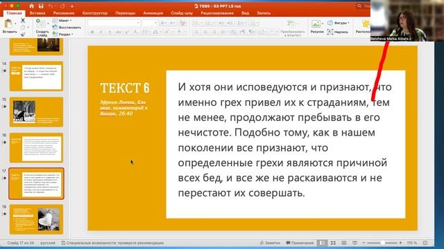Select slide 18 thumbnail with the heart photo
The width and height of the screenshot is (444, 249).
click(x=36, y=219)
